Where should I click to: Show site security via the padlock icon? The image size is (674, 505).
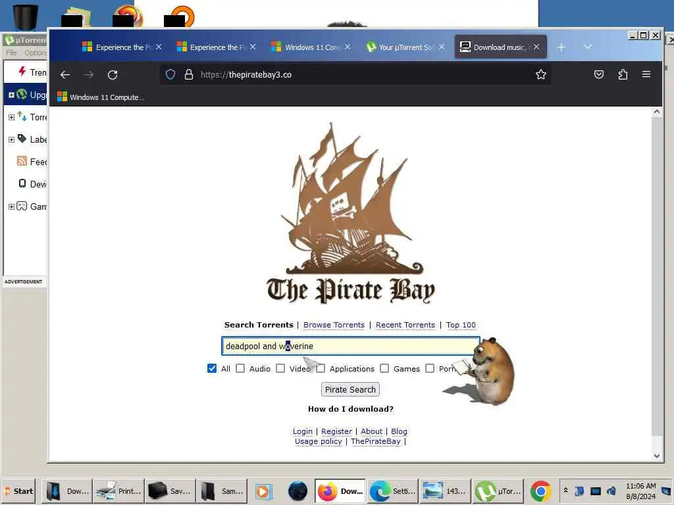pos(189,75)
